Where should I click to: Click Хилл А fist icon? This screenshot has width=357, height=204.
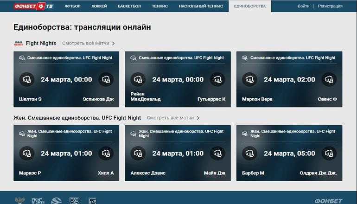(x=106, y=153)
